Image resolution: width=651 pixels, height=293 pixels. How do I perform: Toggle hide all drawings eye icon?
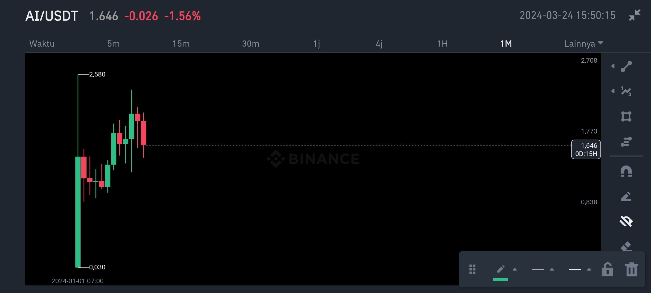(x=626, y=221)
